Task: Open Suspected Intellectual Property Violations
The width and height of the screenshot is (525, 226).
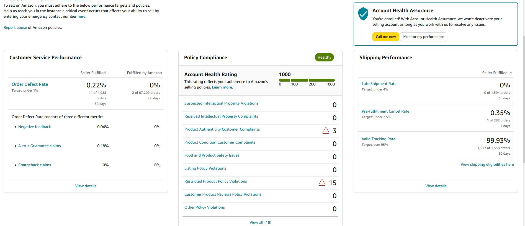Action: tap(221, 103)
